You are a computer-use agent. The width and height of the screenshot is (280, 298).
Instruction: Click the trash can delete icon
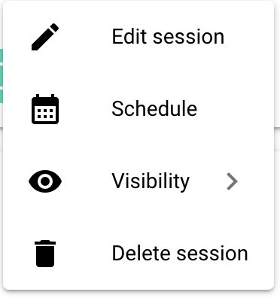(x=45, y=254)
